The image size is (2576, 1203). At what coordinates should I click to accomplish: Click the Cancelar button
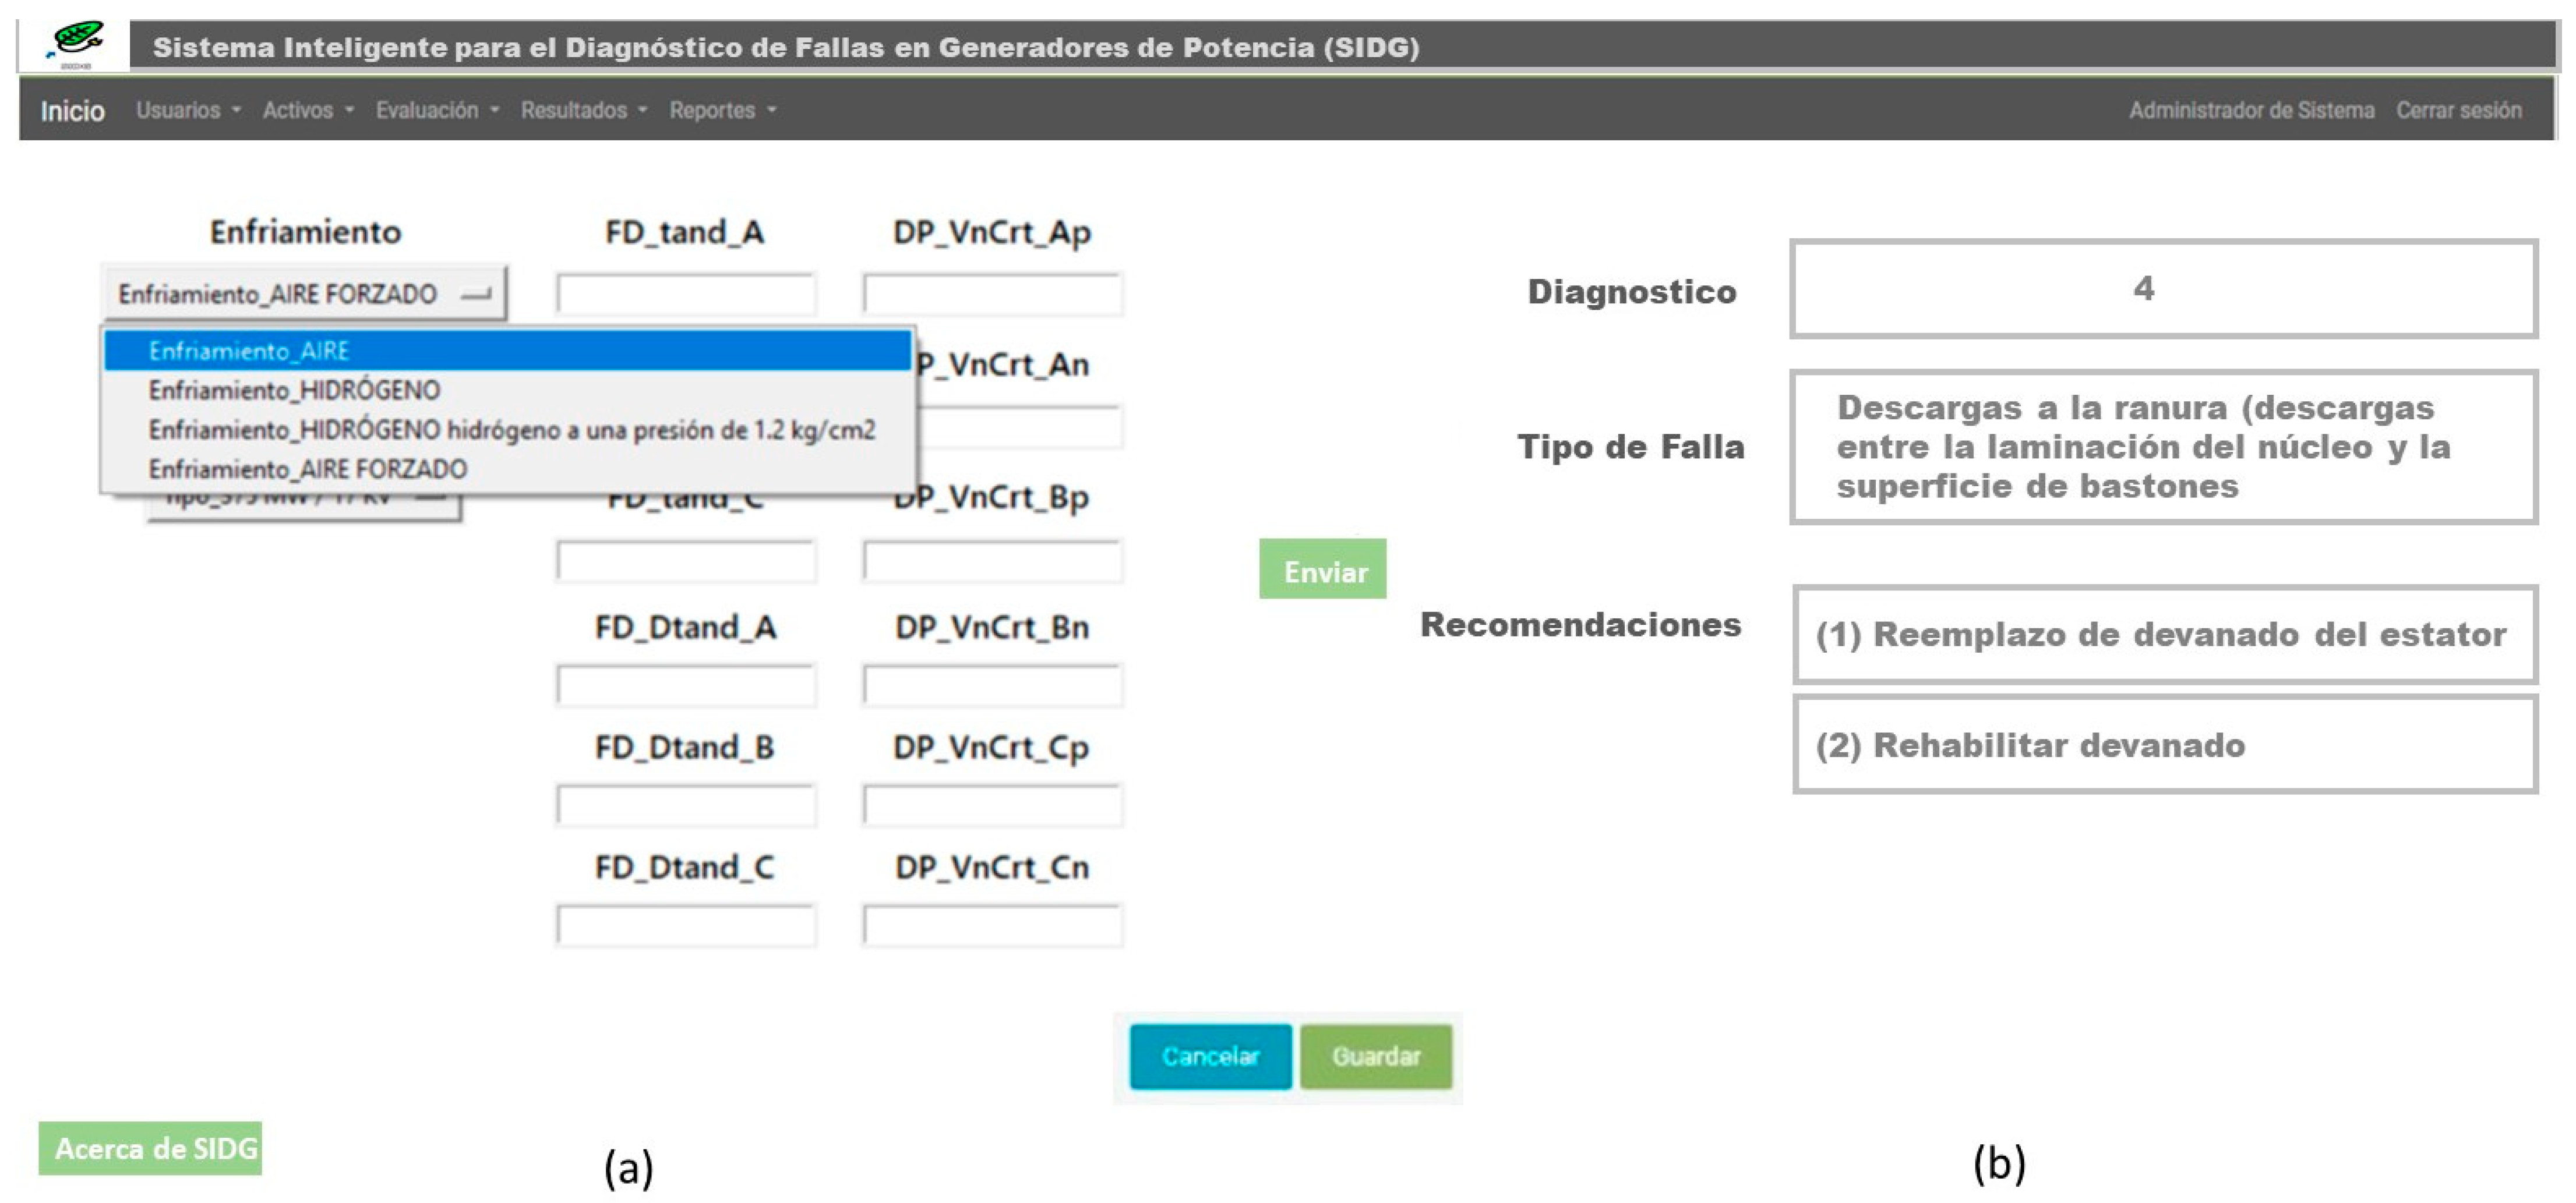click(1210, 1056)
